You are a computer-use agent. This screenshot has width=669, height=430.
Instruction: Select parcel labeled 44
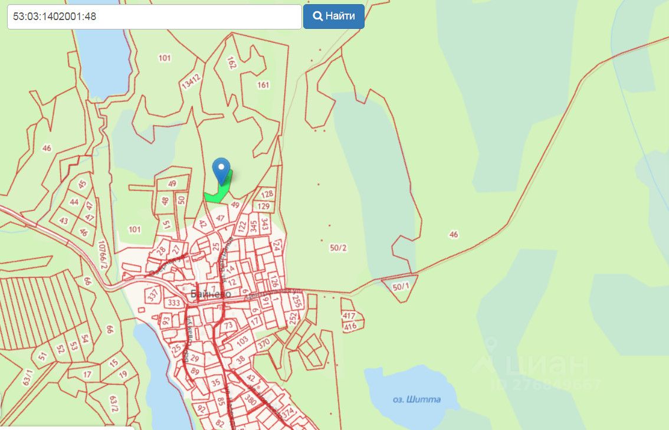pyautogui.click(x=74, y=201)
